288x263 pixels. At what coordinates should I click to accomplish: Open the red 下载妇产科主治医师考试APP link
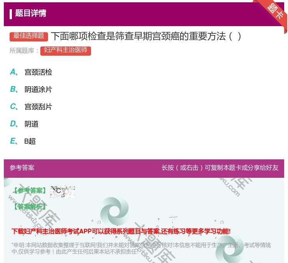(121, 231)
